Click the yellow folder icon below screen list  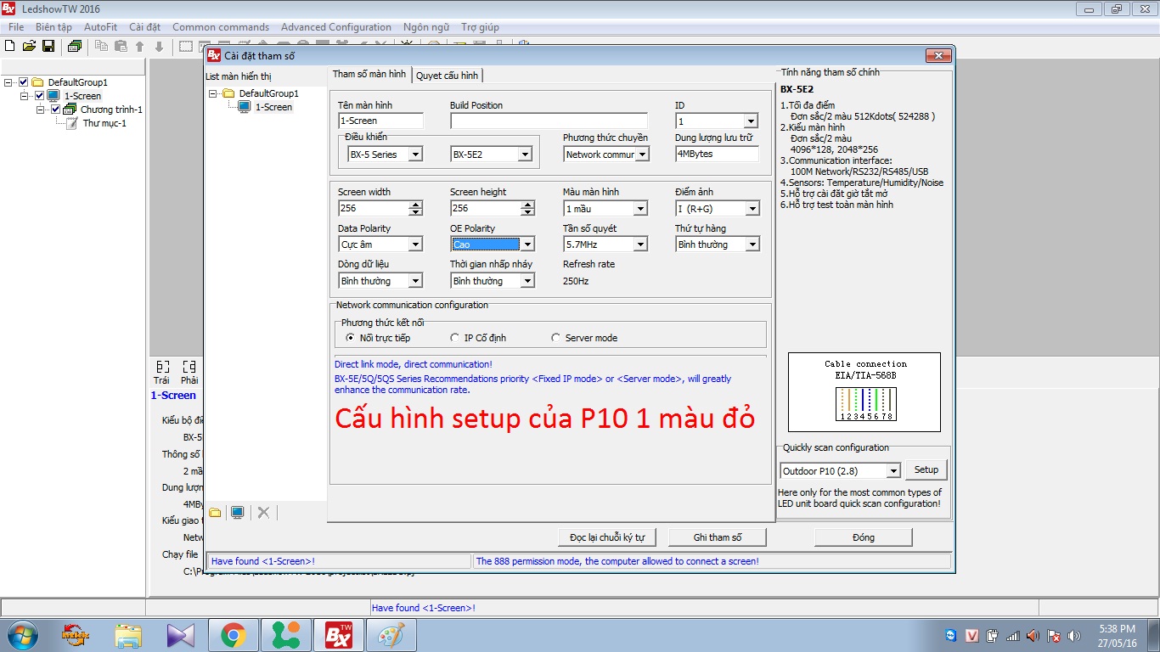coord(215,512)
